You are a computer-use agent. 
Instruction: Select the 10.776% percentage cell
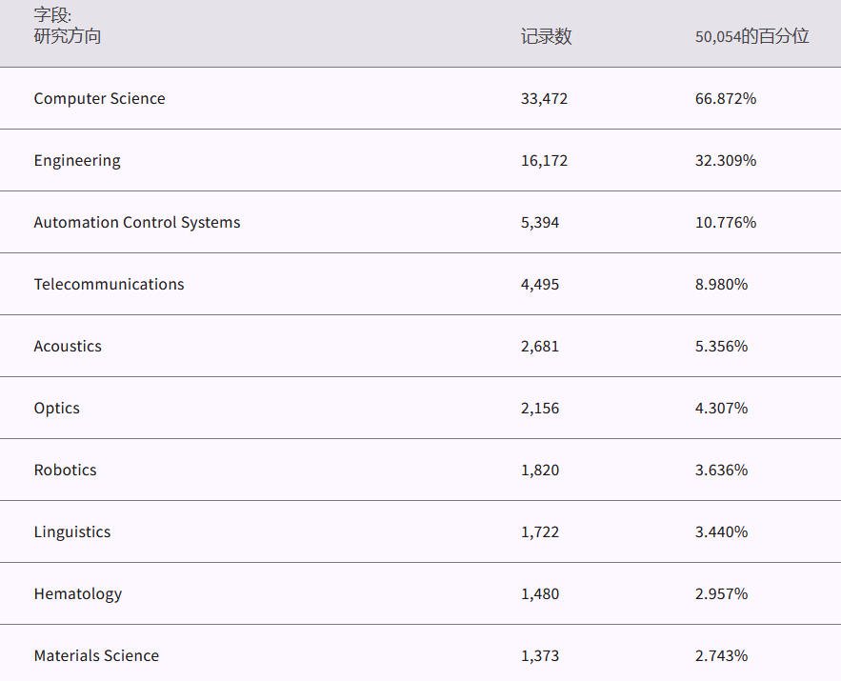[726, 223]
